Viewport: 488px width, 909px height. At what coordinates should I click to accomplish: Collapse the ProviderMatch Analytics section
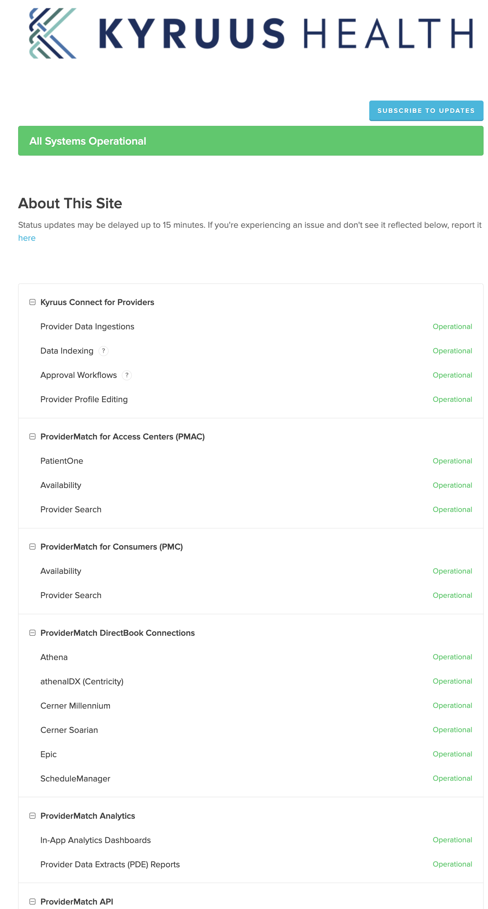coord(32,816)
